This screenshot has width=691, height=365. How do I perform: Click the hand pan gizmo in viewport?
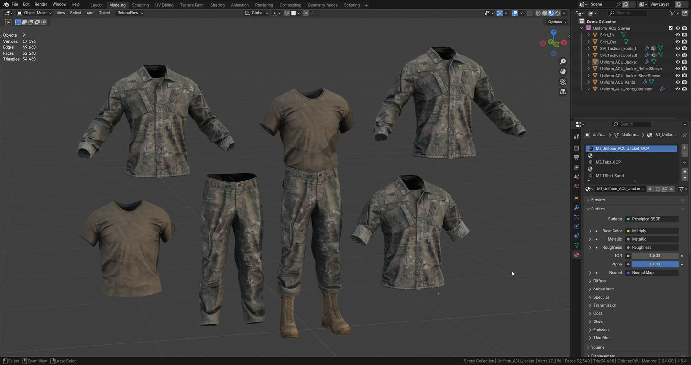[x=563, y=71]
